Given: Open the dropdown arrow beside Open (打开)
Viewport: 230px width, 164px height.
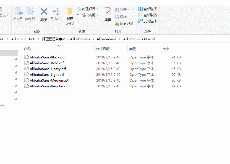Looking at the screenshot, I should [x=129, y=10].
